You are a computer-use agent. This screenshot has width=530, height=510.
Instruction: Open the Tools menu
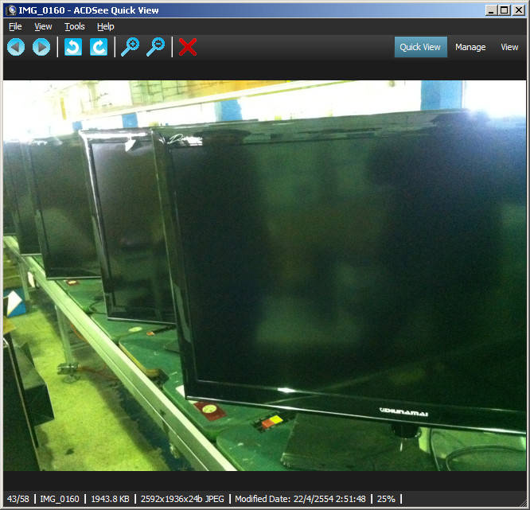point(75,26)
